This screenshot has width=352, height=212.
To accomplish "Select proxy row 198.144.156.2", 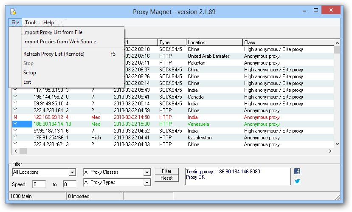I will [x=173, y=97].
